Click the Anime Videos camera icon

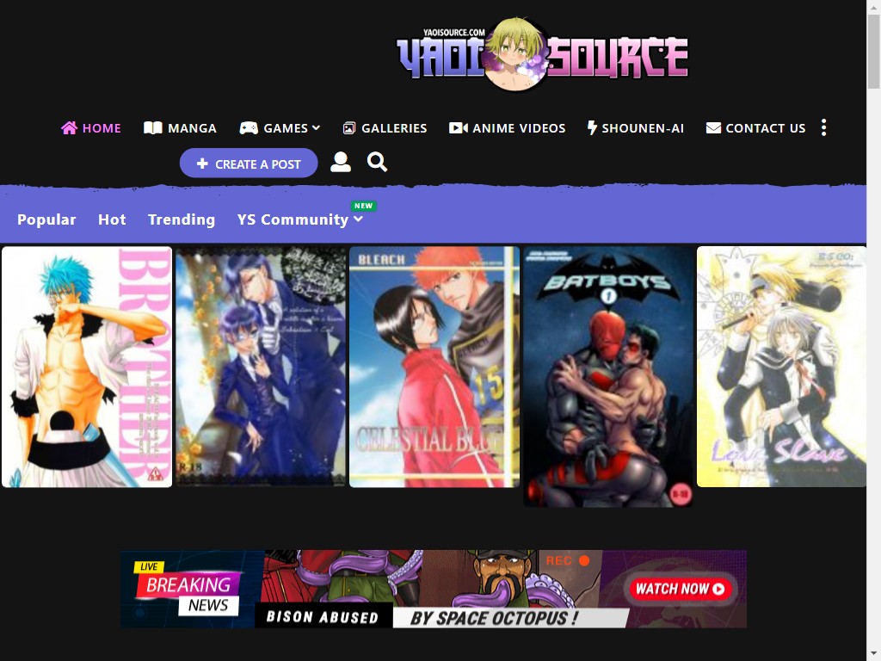click(x=458, y=128)
